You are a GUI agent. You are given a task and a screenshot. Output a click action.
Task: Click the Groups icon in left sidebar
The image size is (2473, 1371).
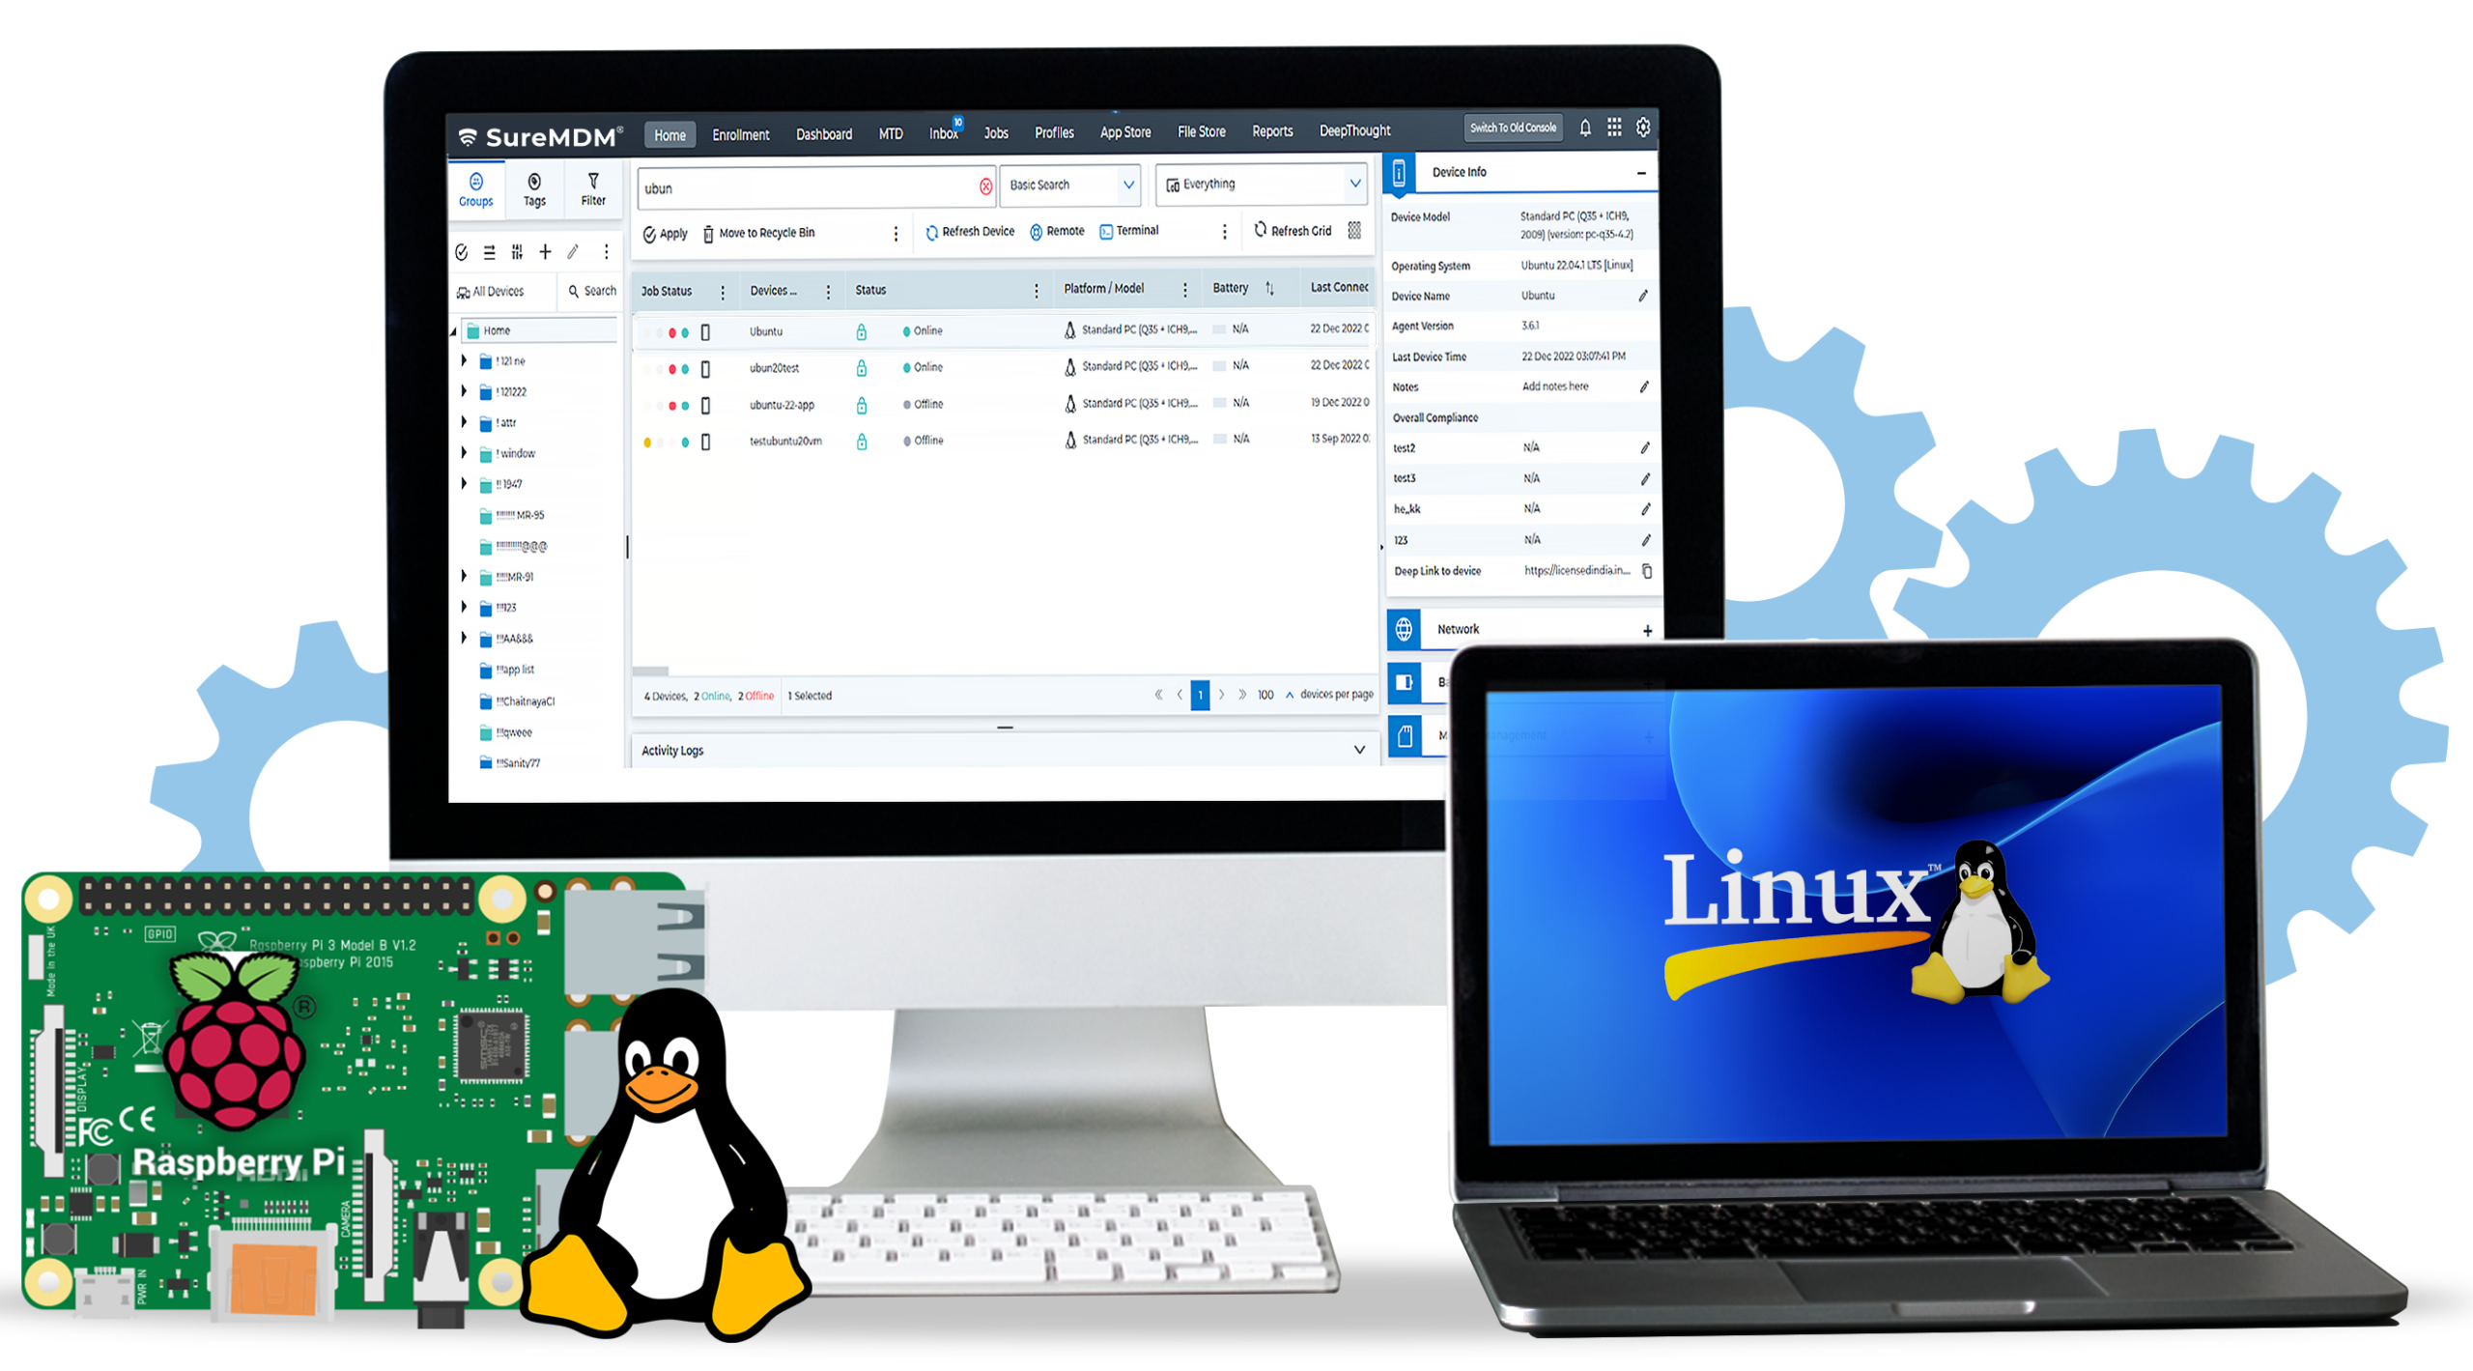[474, 190]
